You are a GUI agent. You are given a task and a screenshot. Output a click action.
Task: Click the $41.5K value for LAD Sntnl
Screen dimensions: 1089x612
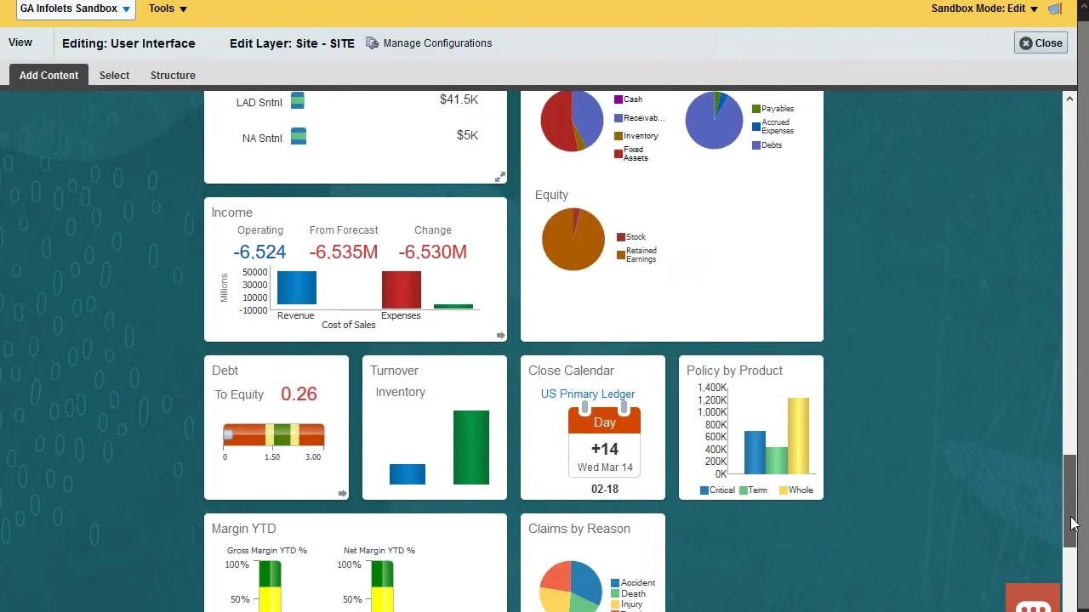(x=459, y=100)
